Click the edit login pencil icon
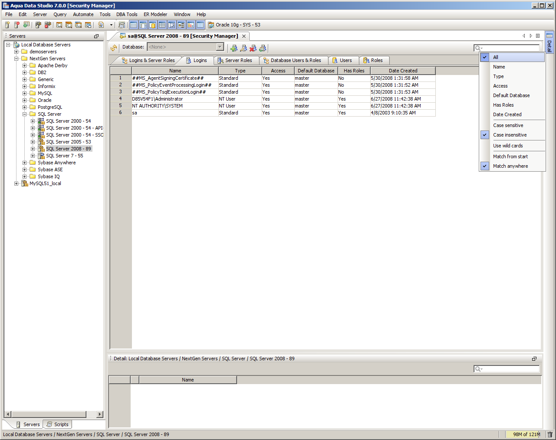 pyautogui.click(x=243, y=48)
